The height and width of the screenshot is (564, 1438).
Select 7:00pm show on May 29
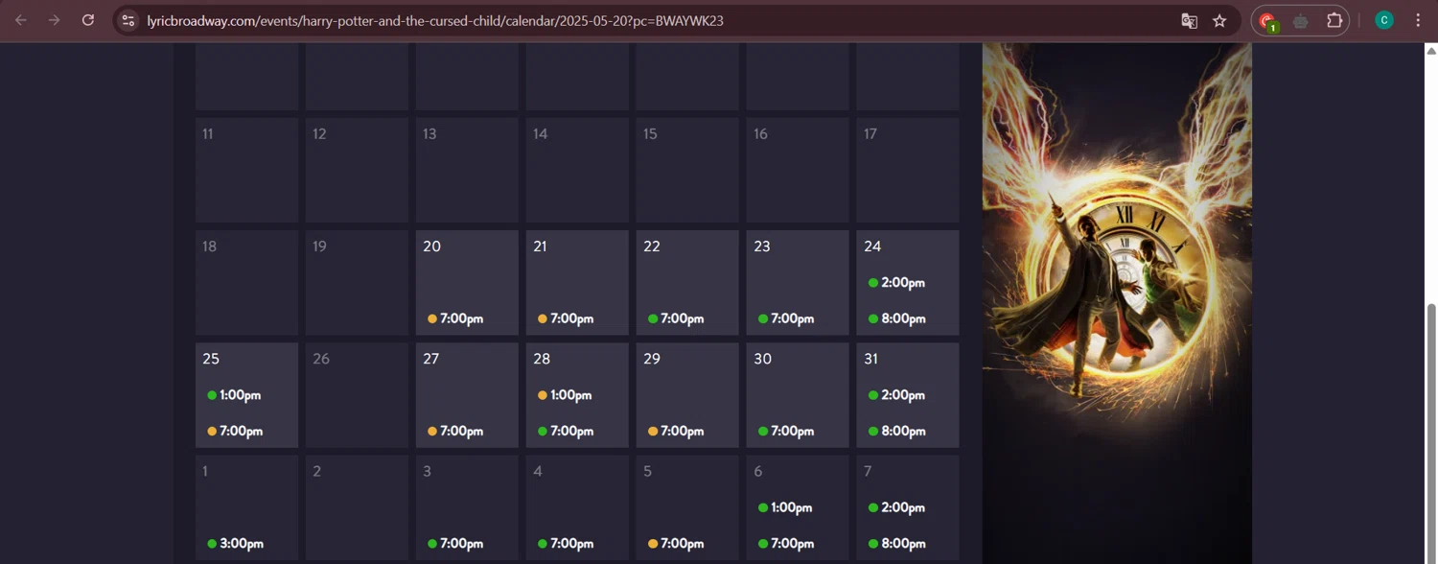pos(676,431)
